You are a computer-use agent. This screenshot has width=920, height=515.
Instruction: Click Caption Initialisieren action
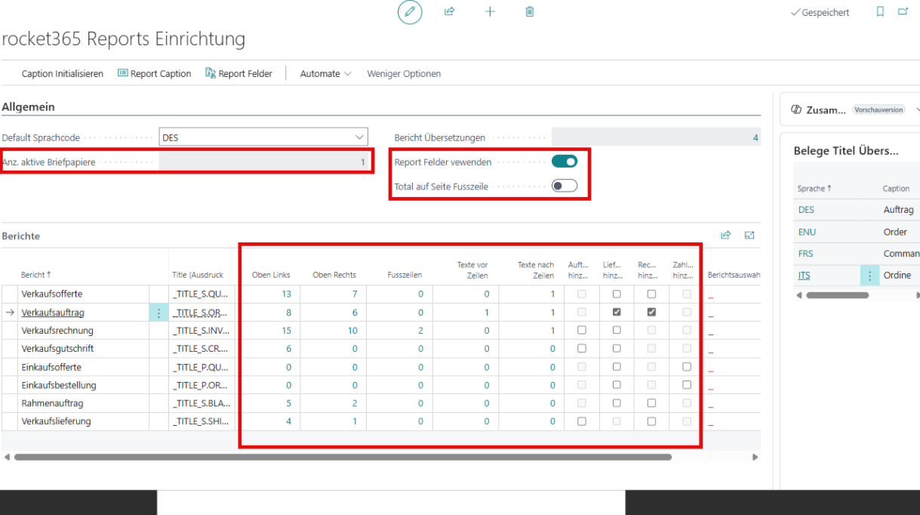(63, 73)
